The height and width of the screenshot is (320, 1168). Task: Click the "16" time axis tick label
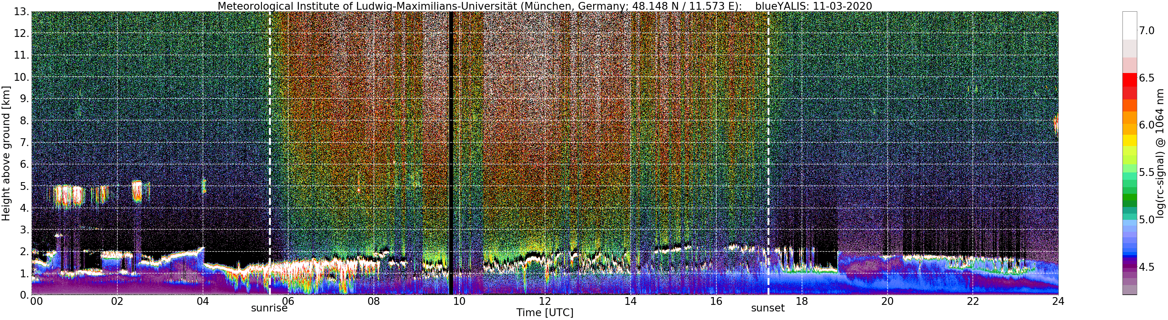[x=716, y=301]
